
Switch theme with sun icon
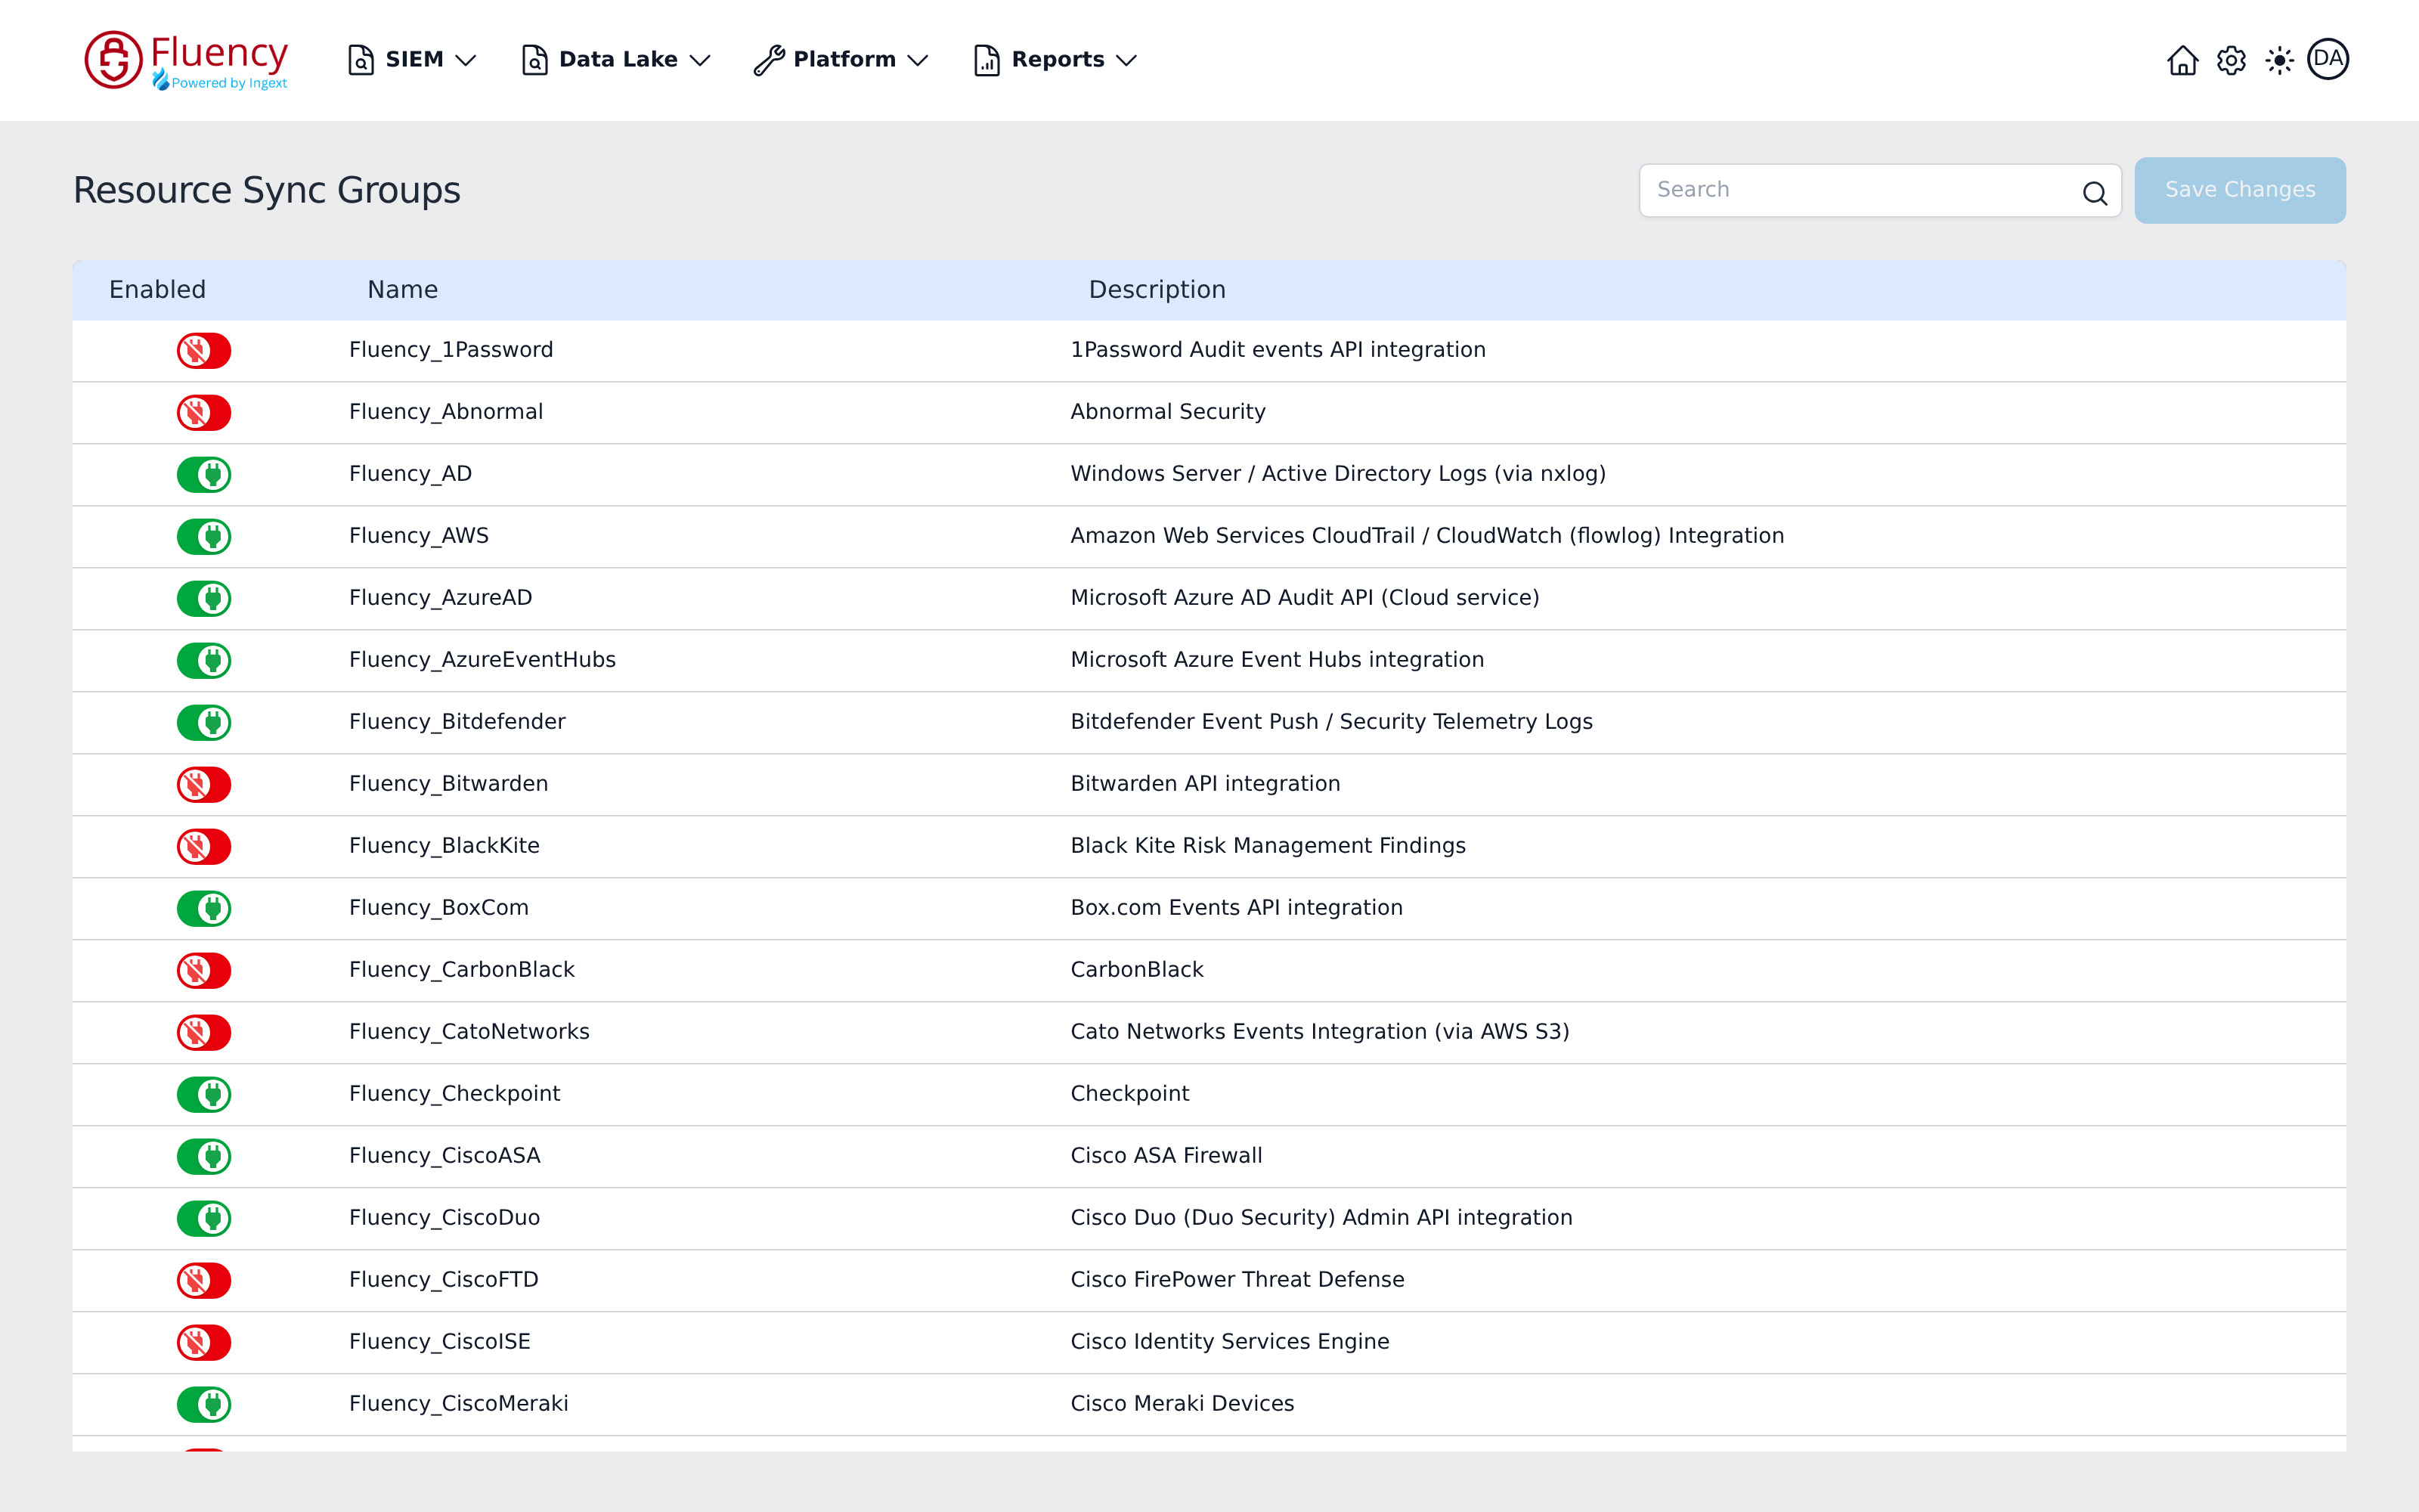[2279, 60]
